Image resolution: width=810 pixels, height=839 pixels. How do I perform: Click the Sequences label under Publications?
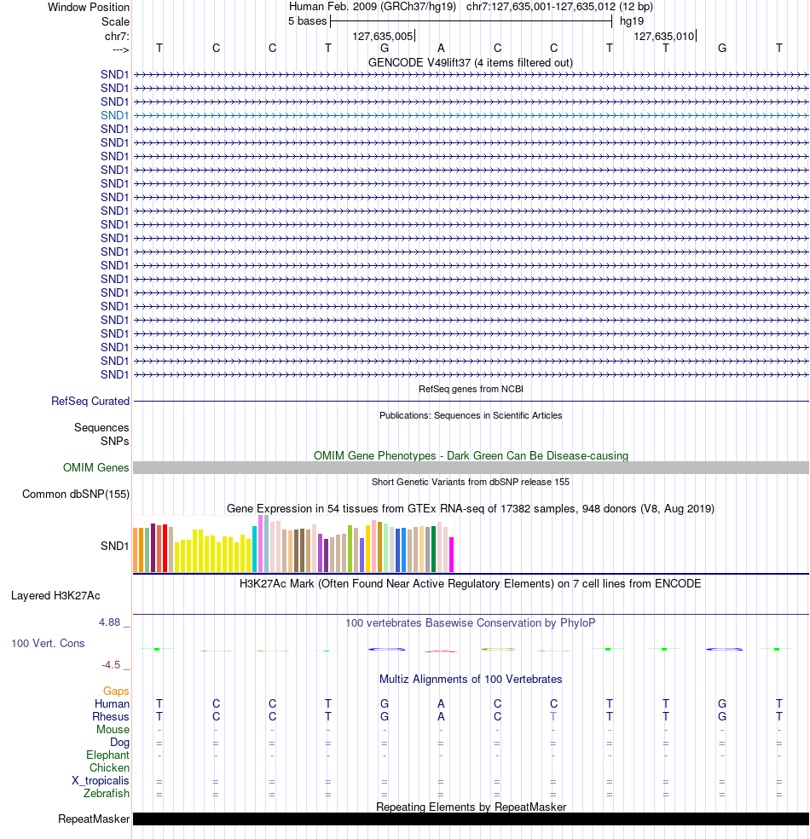point(101,427)
